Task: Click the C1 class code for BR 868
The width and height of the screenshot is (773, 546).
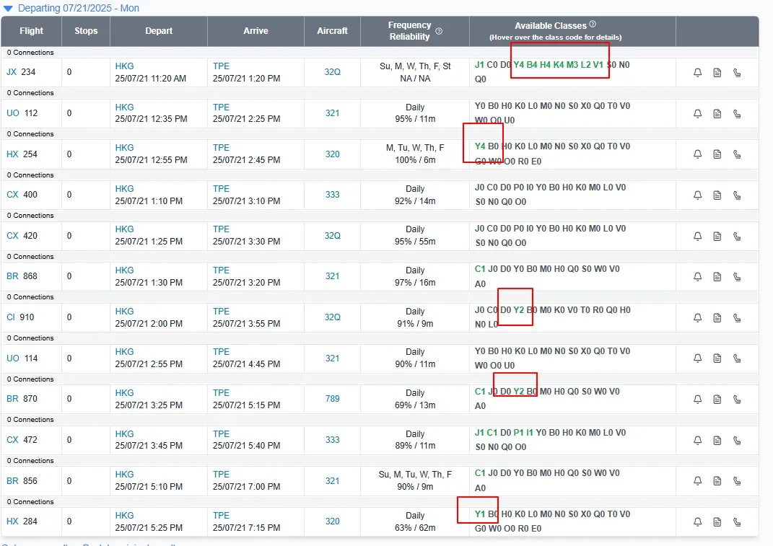Action: pyautogui.click(x=480, y=268)
